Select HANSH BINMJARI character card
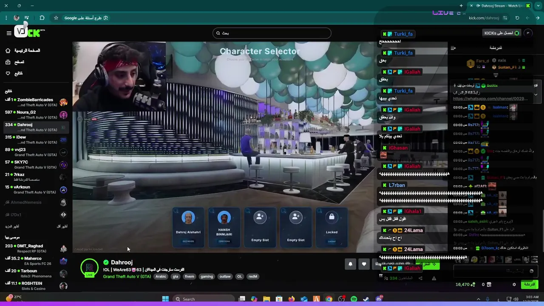The width and height of the screenshot is (544, 306). tap(224, 228)
